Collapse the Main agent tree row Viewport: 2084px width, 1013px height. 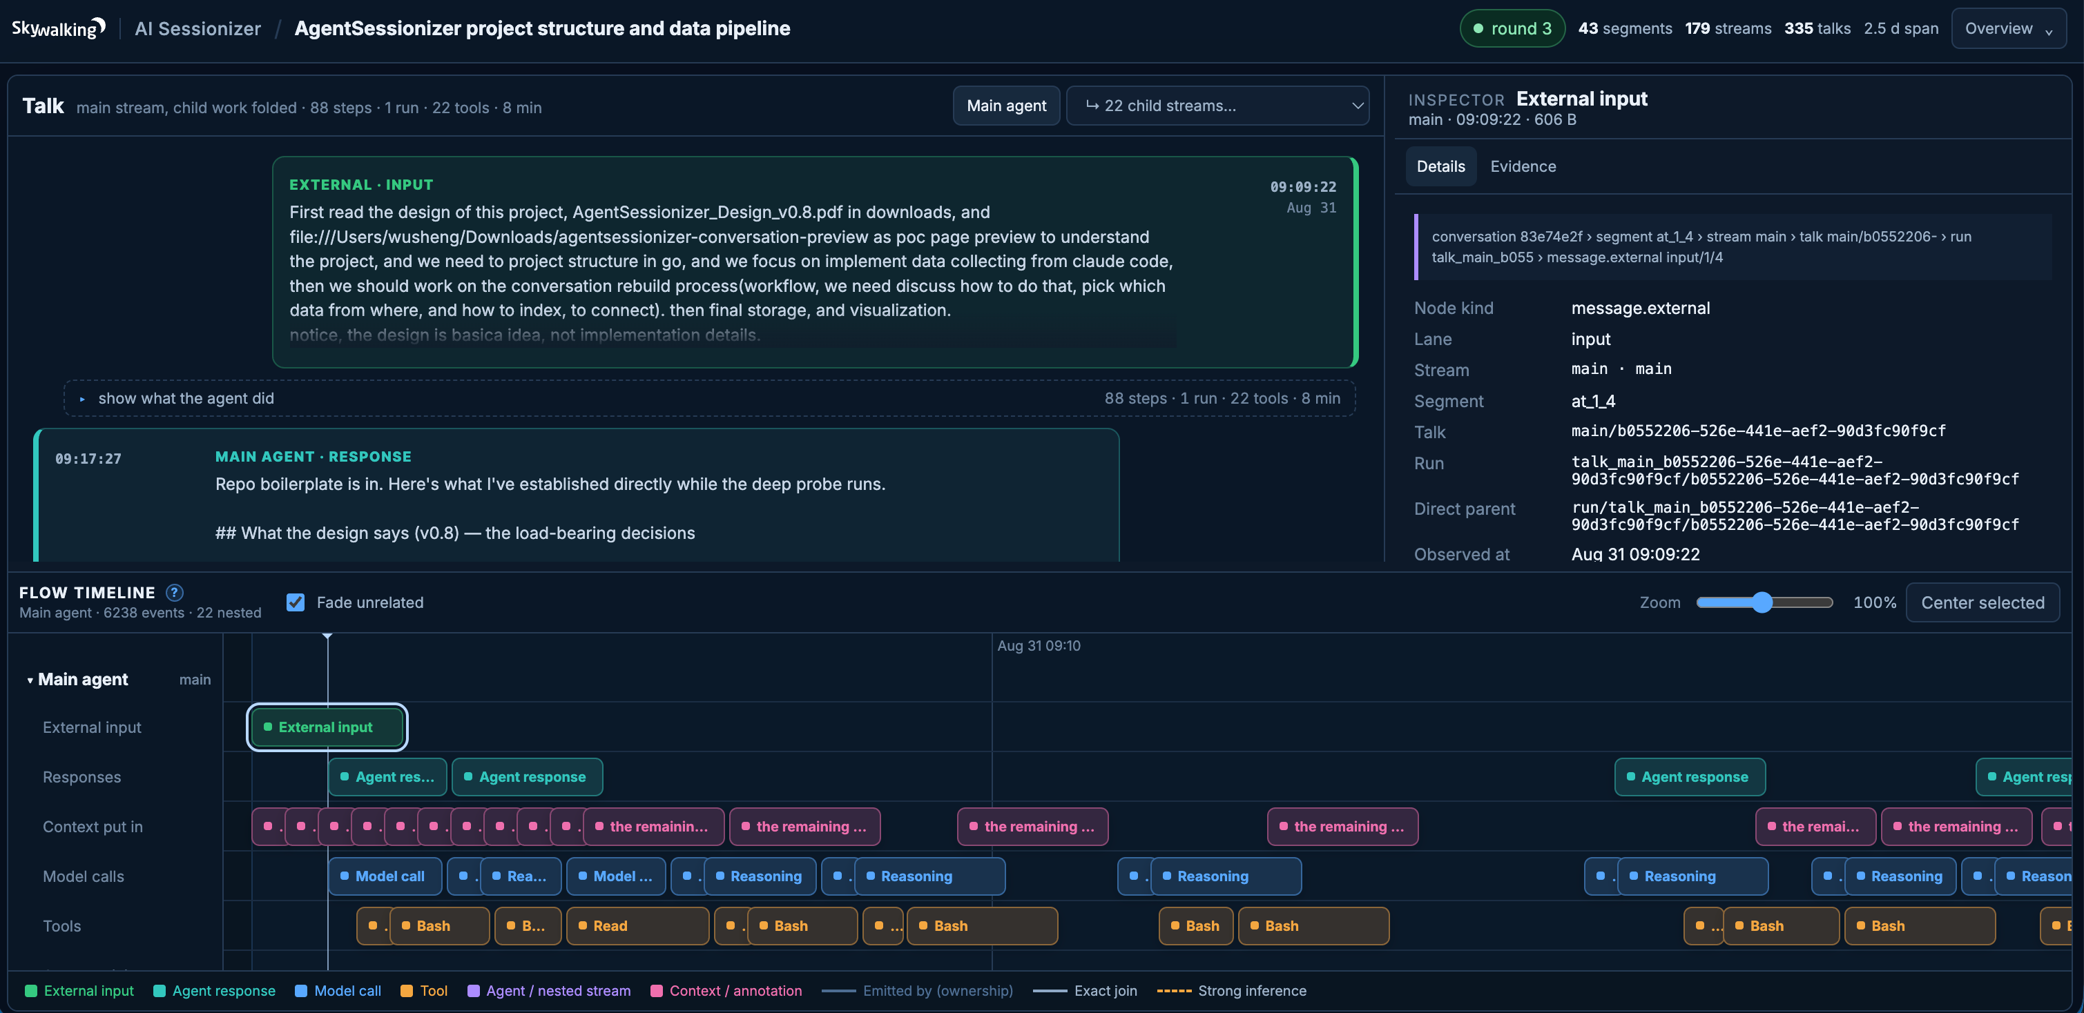30,680
